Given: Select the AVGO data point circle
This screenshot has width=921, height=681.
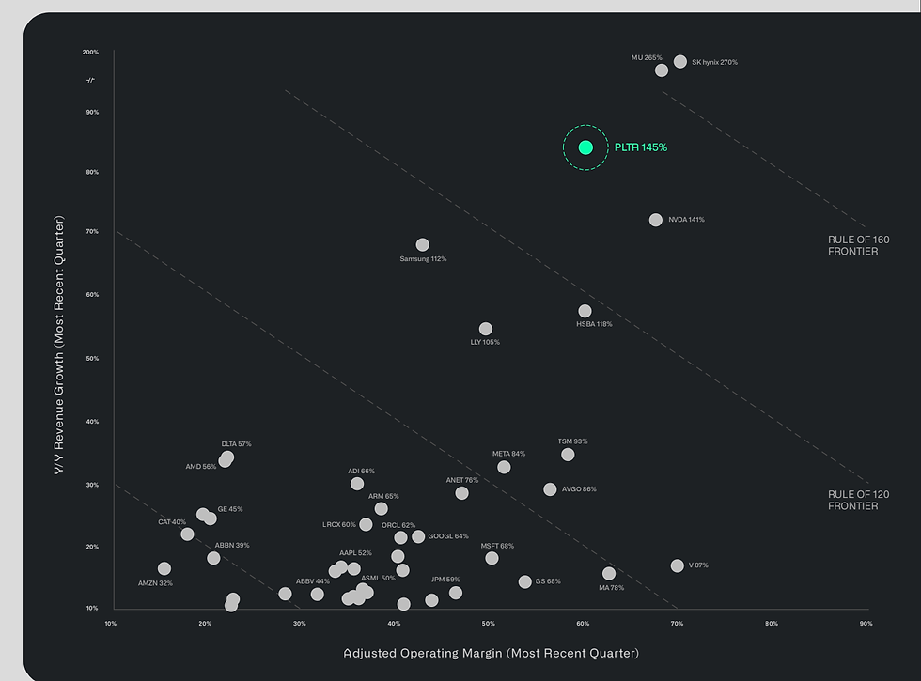Looking at the screenshot, I should click(x=550, y=489).
